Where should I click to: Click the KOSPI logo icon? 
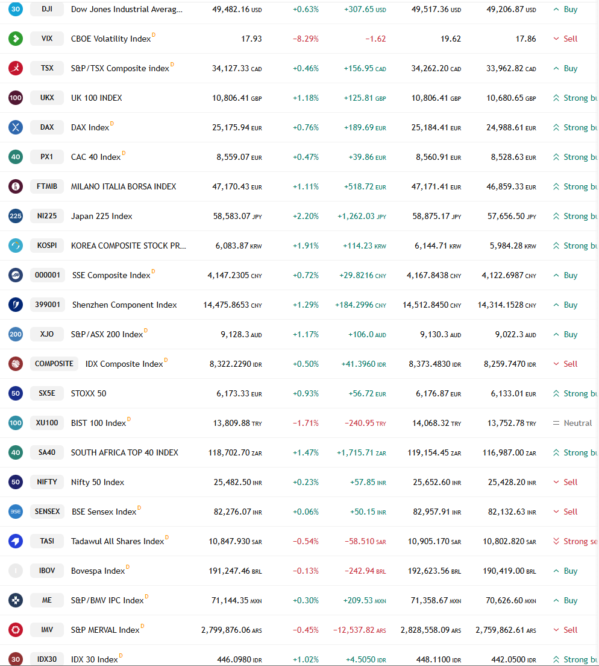[16, 246]
